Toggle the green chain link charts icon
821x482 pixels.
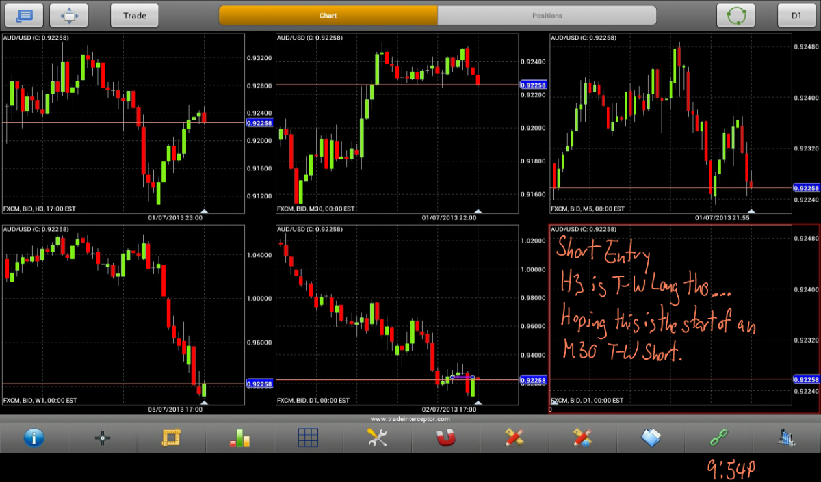[x=719, y=438]
